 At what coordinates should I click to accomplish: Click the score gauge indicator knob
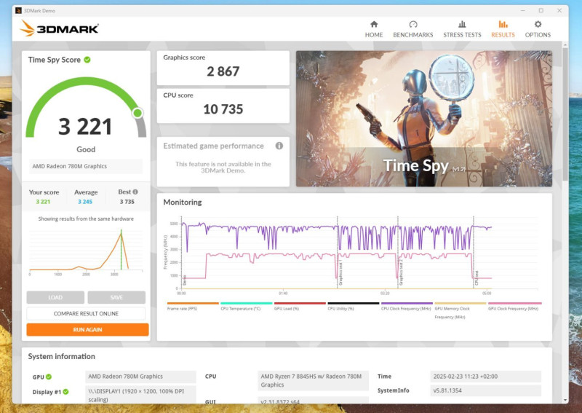pos(137,113)
